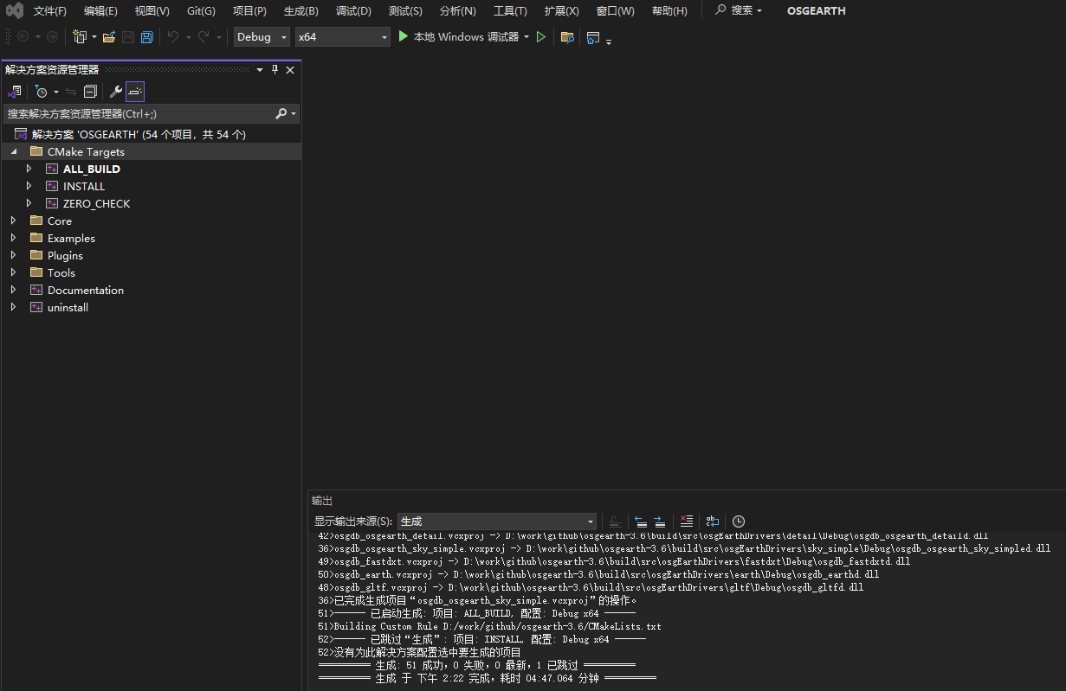Clear all output text icon
The width and height of the screenshot is (1066, 691).
687,521
